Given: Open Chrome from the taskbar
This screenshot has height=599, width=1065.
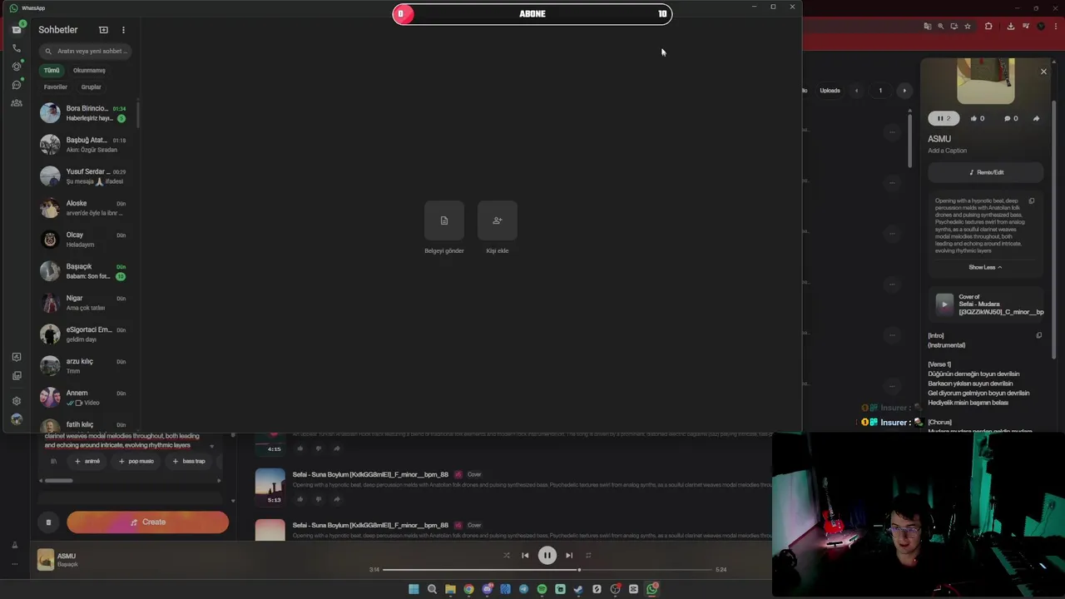Looking at the screenshot, I should pyautogui.click(x=468, y=589).
